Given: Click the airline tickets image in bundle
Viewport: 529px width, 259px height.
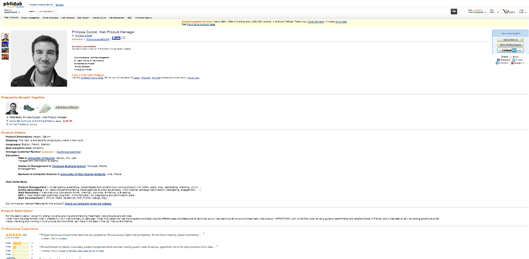Looking at the screenshot, I should click(x=45, y=108).
